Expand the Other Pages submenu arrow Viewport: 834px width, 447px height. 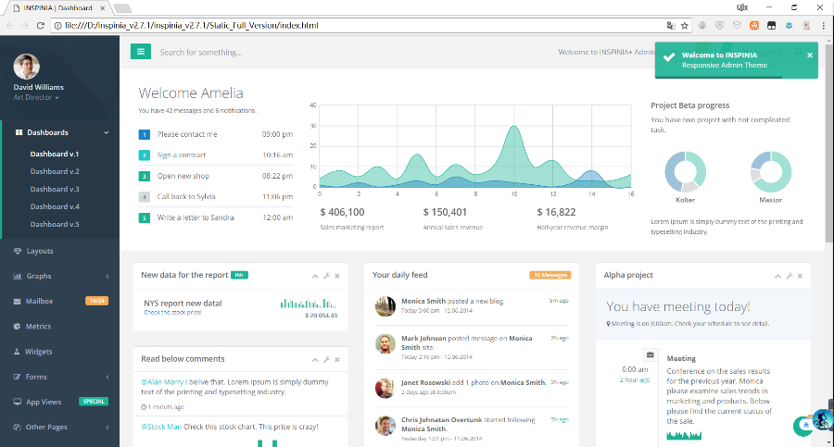pos(107,428)
